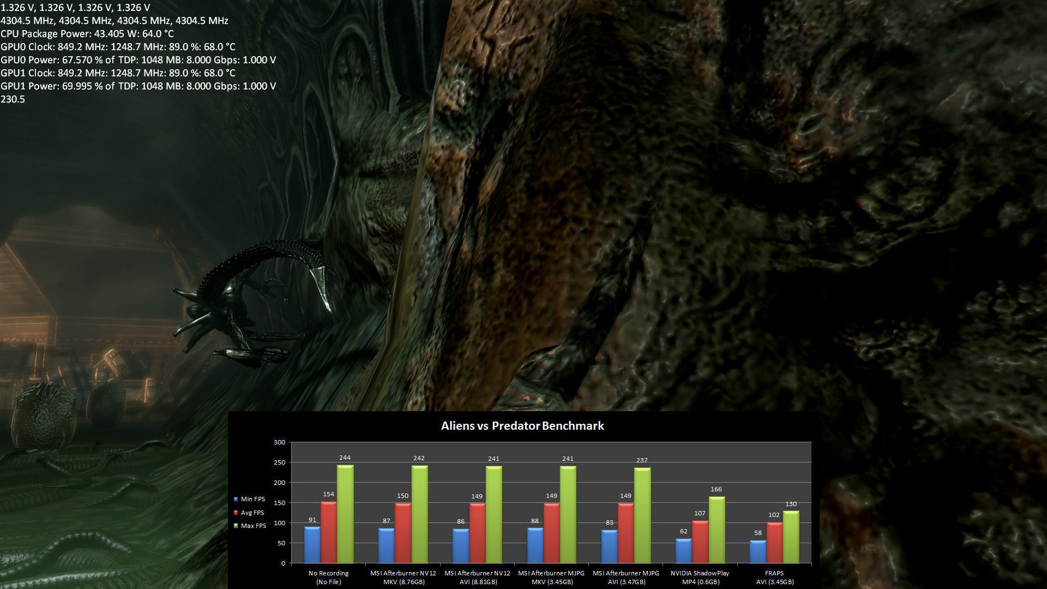
Task: Select the MSI Afterburner MJPG MKV (3.45GB) label
Action: 551,578
